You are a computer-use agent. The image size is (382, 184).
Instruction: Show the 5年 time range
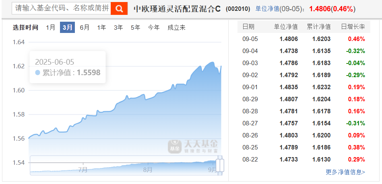click(x=136, y=27)
